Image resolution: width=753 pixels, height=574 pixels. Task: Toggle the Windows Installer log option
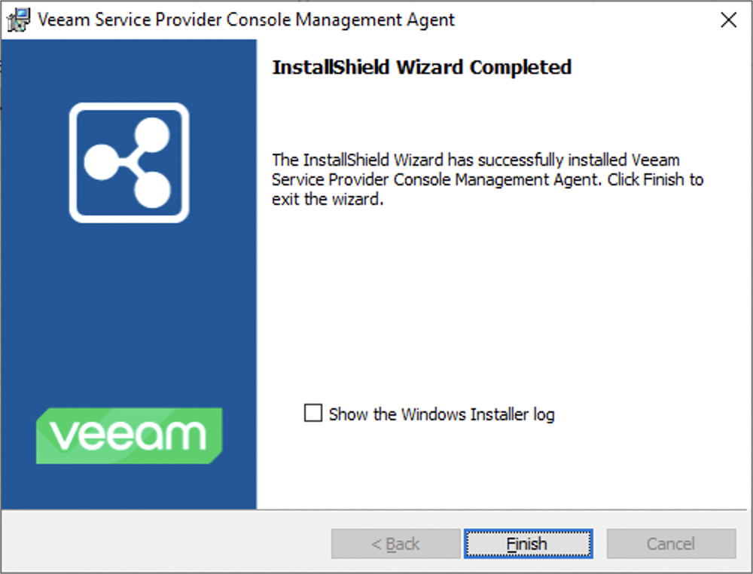tap(313, 413)
